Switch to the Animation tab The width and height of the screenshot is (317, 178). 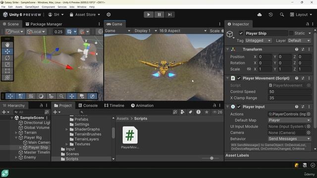pyautogui.click(x=142, y=105)
